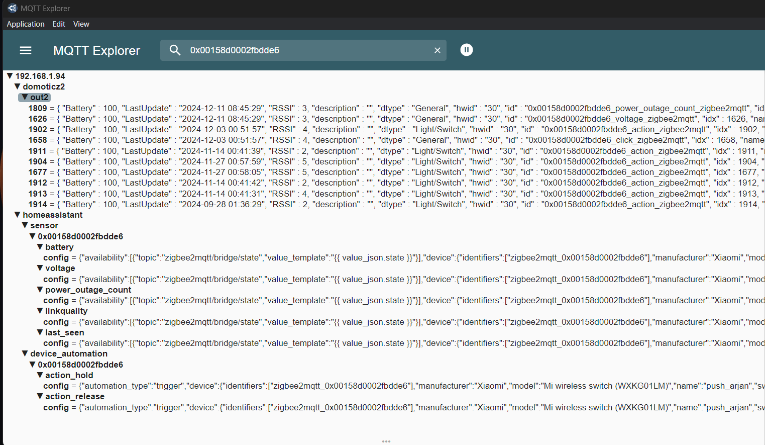This screenshot has height=445, width=765.
Task: Collapse the out2 topic node
Action: 25,97
